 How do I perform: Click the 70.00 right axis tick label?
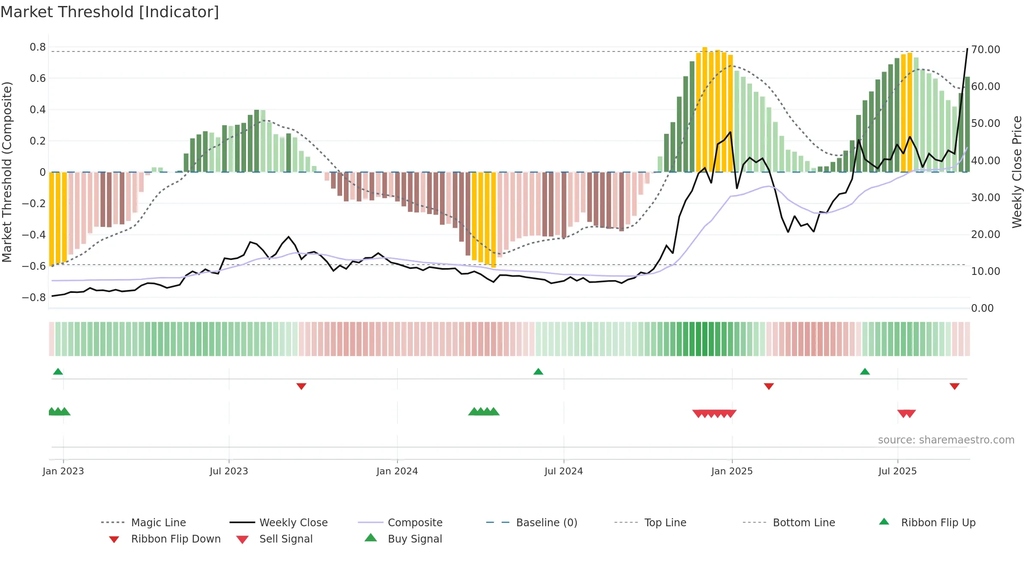tap(986, 50)
